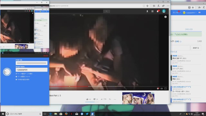Open Edge settings and more menu
The image size is (206, 116).
pyautogui.click(x=168, y=6)
